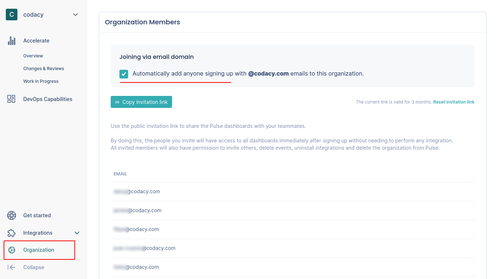The image size is (498, 279).
Task: Click the Organization gear icon
Action: pyautogui.click(x=12, y=250)
